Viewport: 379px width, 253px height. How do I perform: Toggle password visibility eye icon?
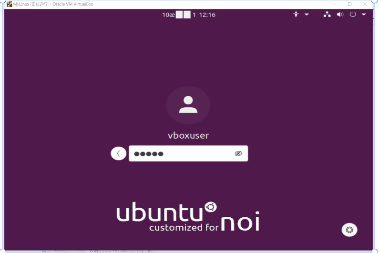coord(238,153)
